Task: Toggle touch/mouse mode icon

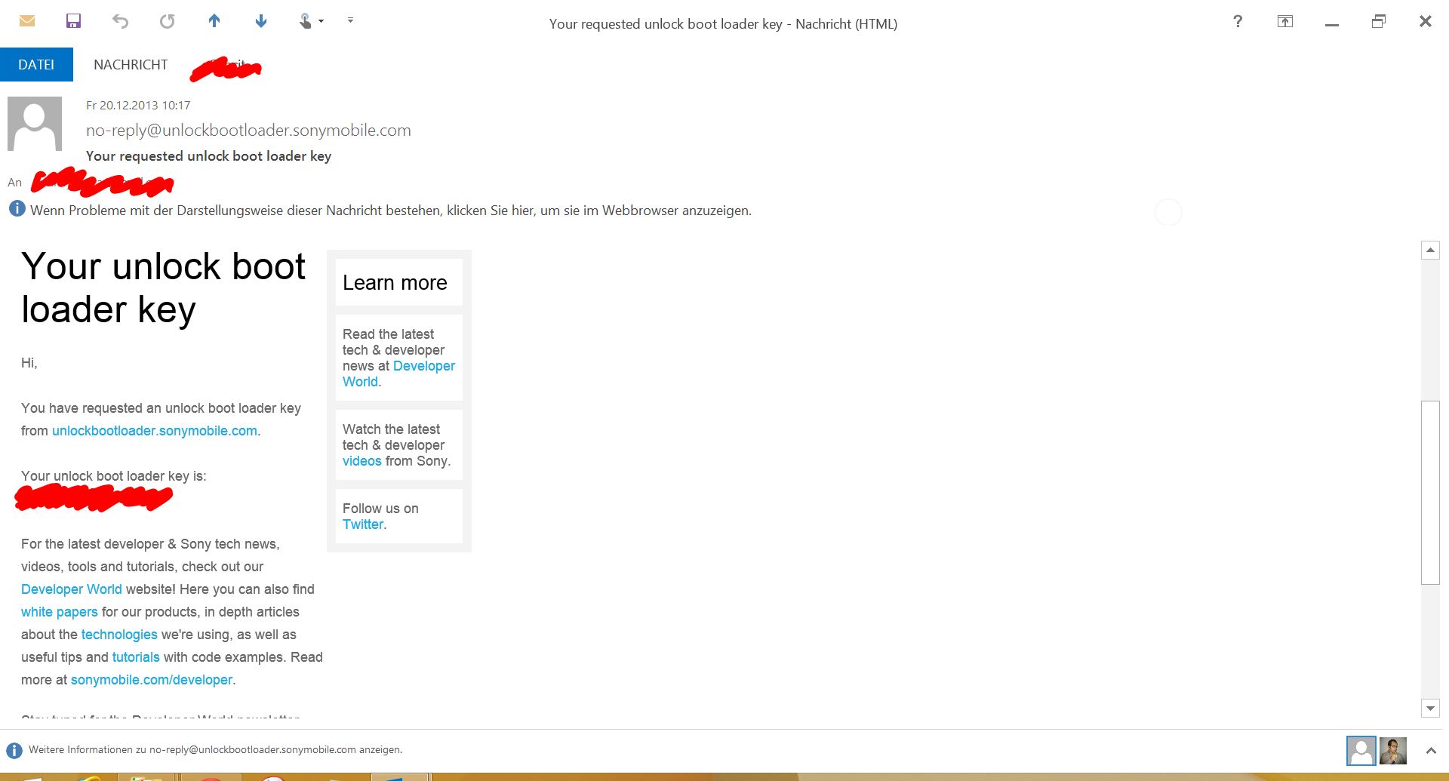Action: tap(305, 21)
